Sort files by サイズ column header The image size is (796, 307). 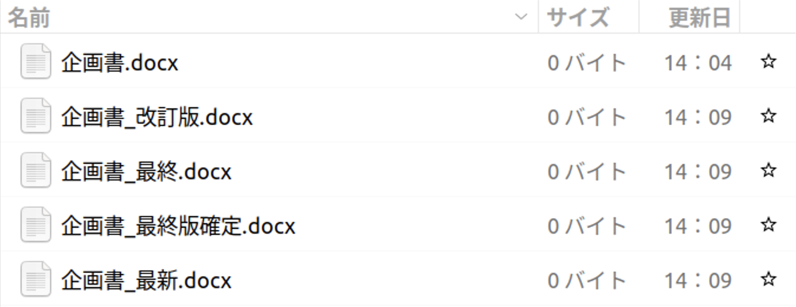tap(578, 18)
